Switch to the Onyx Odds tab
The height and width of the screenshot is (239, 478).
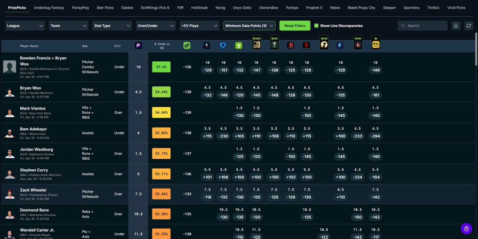pos(243,8)
